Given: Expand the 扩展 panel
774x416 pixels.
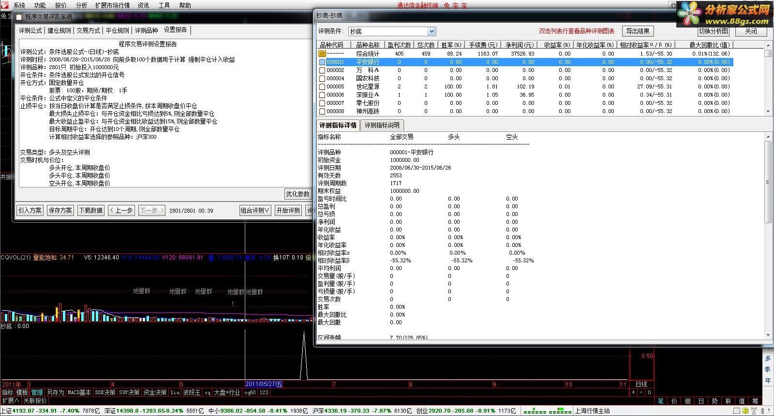Looking at the screenshot, I should (x=10, y=401).
